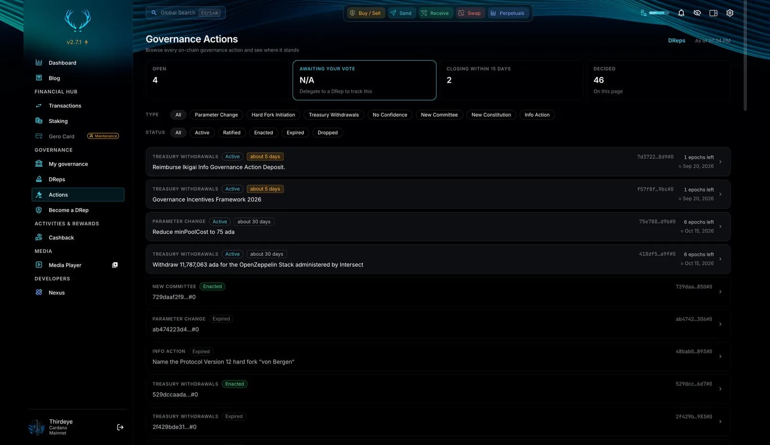Filter type by No Confidence
The image size is (770, 445).
point(390,115)
